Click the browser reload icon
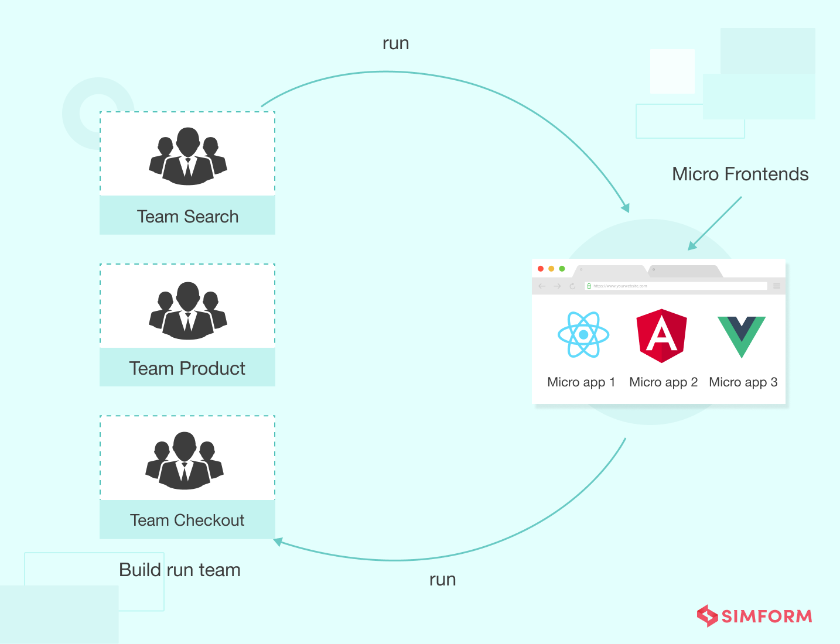This screenshot has width=840, height=644. [x=572, y=286]
